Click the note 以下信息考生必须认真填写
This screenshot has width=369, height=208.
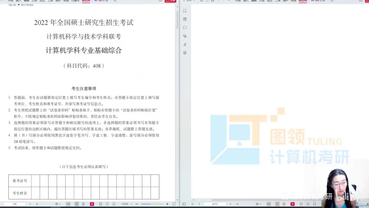(84, 167)
